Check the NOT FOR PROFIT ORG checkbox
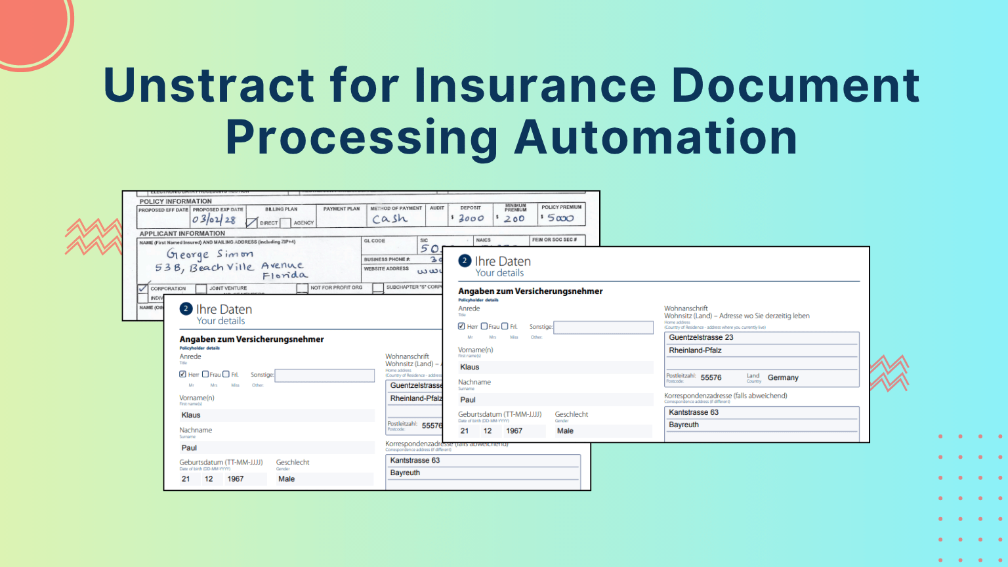 click(x=302, y=288)
